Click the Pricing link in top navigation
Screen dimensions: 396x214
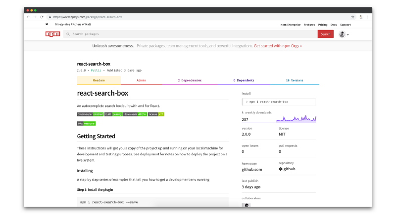(x=323, y=24)
